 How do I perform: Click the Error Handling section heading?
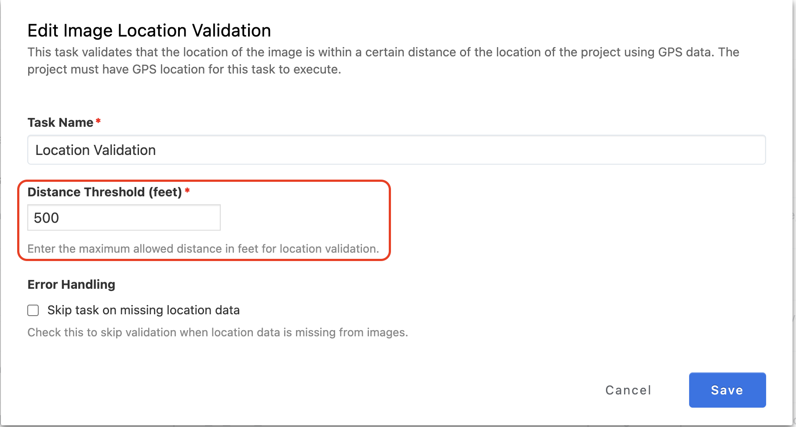pyautogui.click(x=71, y=284)
